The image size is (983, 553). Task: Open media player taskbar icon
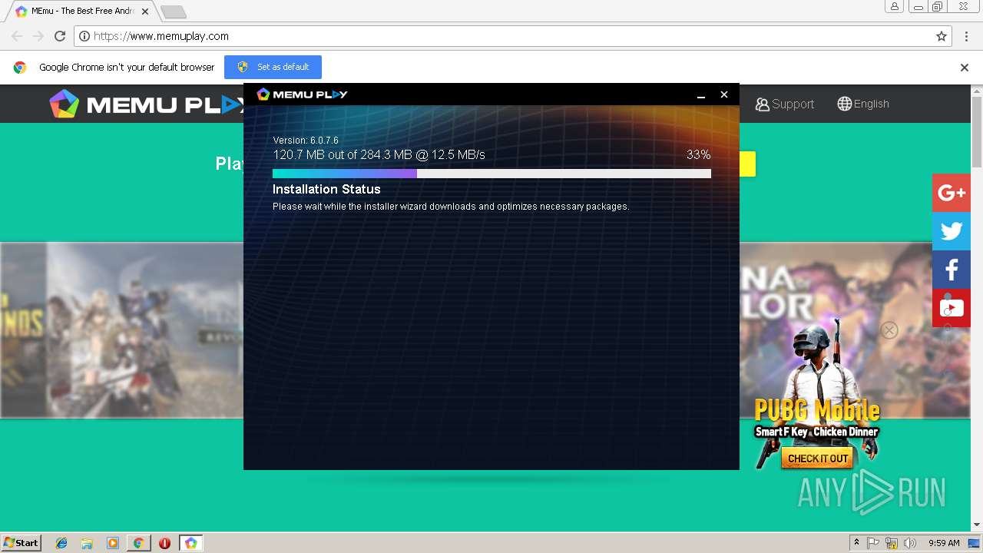[x=113, y=543]
